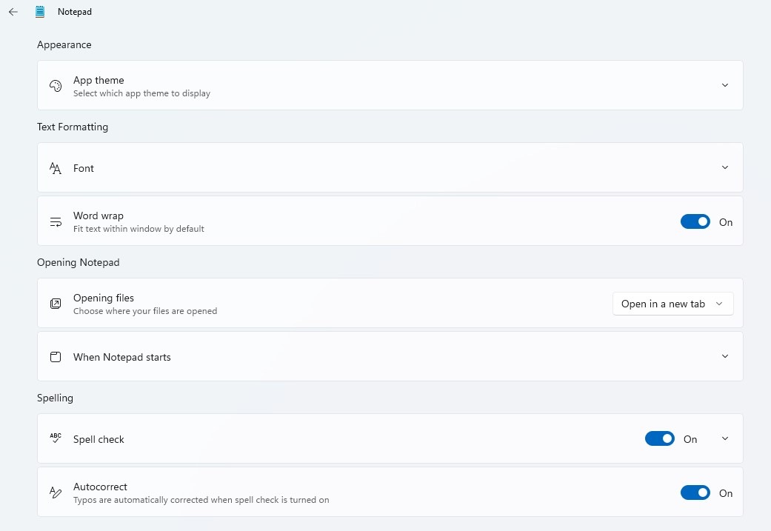Click the Word wrap lines icon

[55, 221]
